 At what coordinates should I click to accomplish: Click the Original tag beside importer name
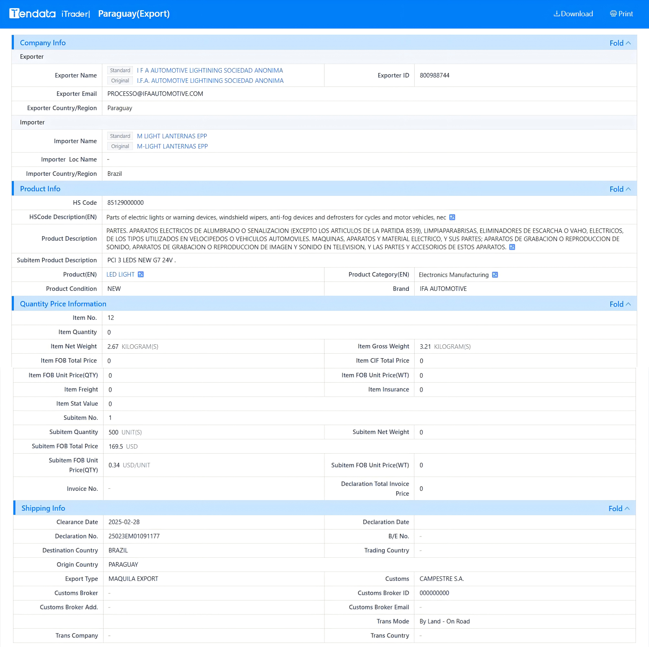pos(120,146)
